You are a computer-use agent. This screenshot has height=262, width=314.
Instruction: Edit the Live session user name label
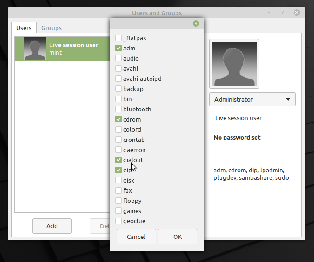click(239, 118)
